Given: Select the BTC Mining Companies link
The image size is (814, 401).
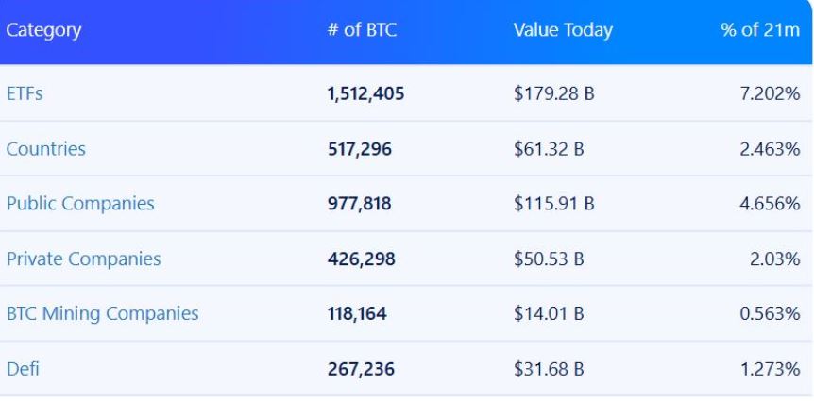Looking at the screenshot, I should 102,313.
